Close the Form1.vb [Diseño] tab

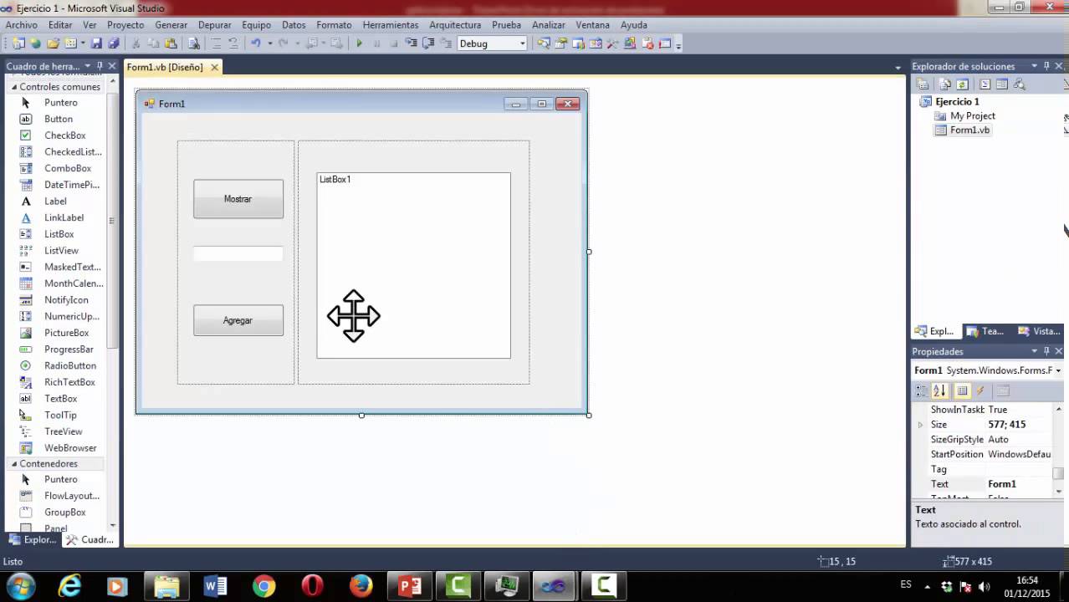click(215, 67)
